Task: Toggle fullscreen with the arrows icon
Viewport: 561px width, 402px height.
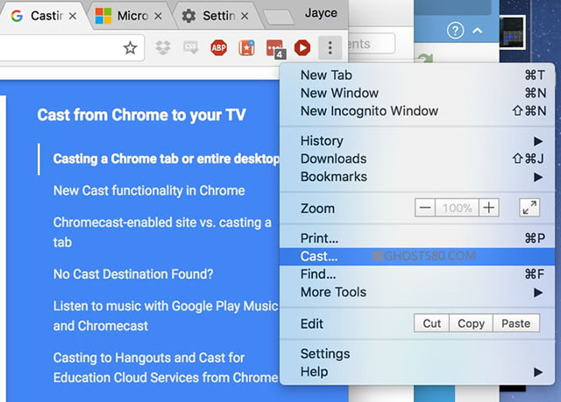Action: (x=529, y=208)
